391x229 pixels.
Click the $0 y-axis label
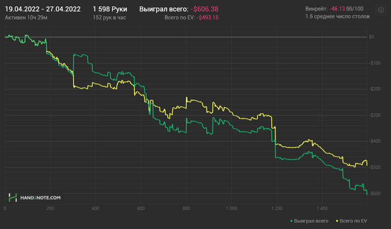coord(371,37)
